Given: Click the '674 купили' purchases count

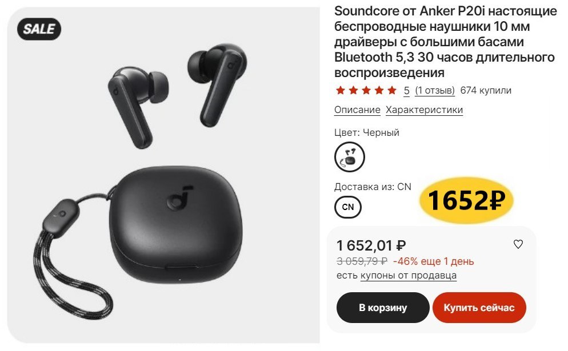Looking at the screenshot, I should [x=486, y=90].
